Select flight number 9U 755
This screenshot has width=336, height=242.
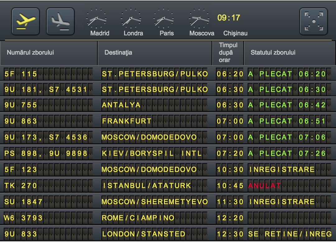coord(21,105)
